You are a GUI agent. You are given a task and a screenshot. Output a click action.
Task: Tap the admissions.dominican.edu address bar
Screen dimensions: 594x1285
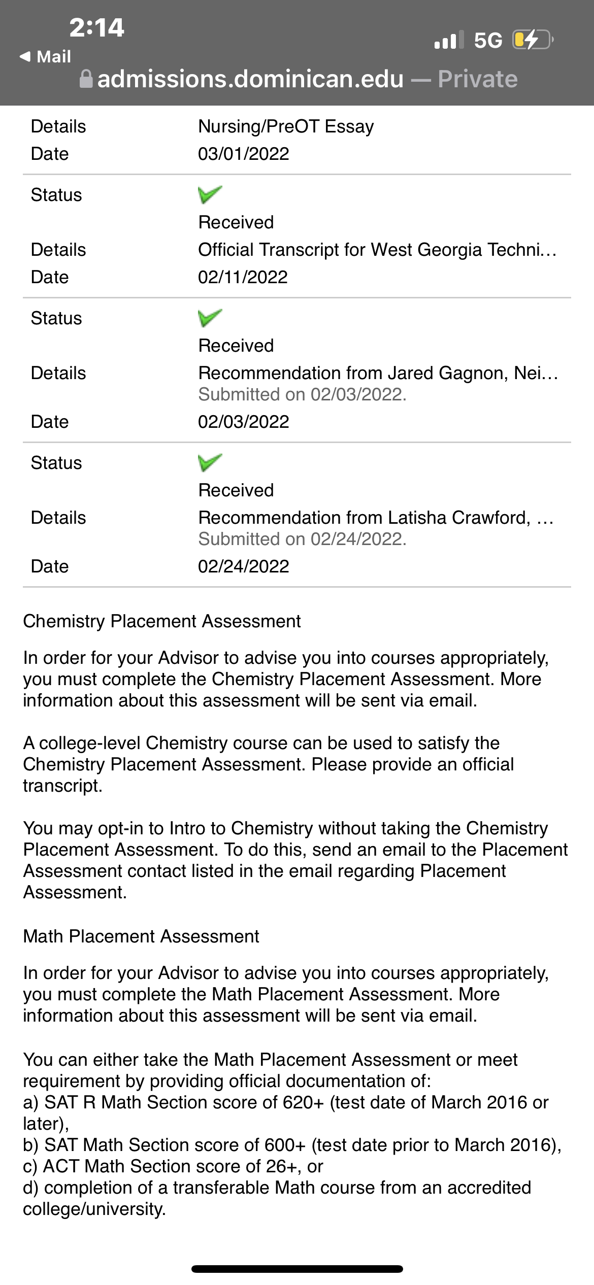coord(299,79)
